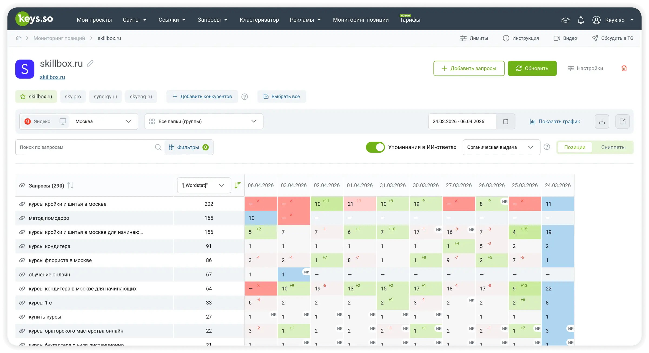Toggle Упоминания в ИИ-ответах switch
Screen dimensions: 649x353
[x=375, y=147]
